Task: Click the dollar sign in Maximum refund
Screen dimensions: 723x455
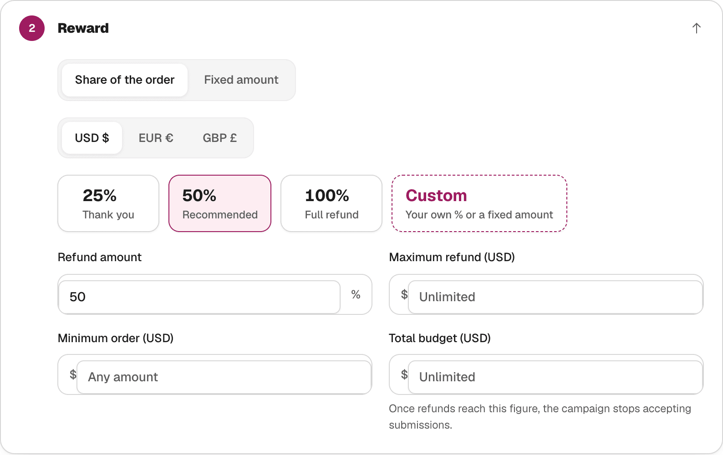Action: (404, 295)
